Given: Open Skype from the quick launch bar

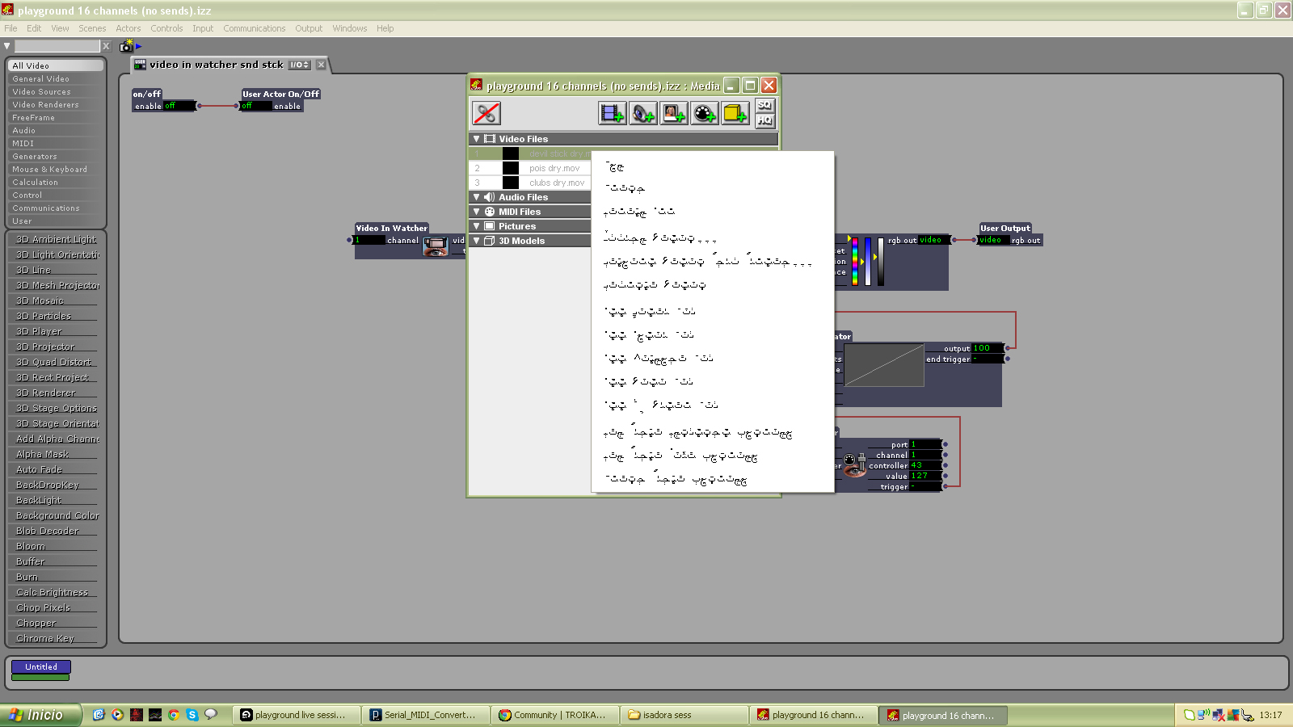Looking at the screenshot, I should coord(192,715).
